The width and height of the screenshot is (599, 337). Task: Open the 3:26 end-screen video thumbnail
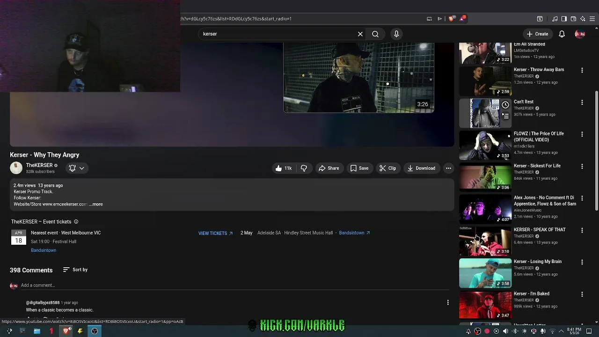point(358,78)
